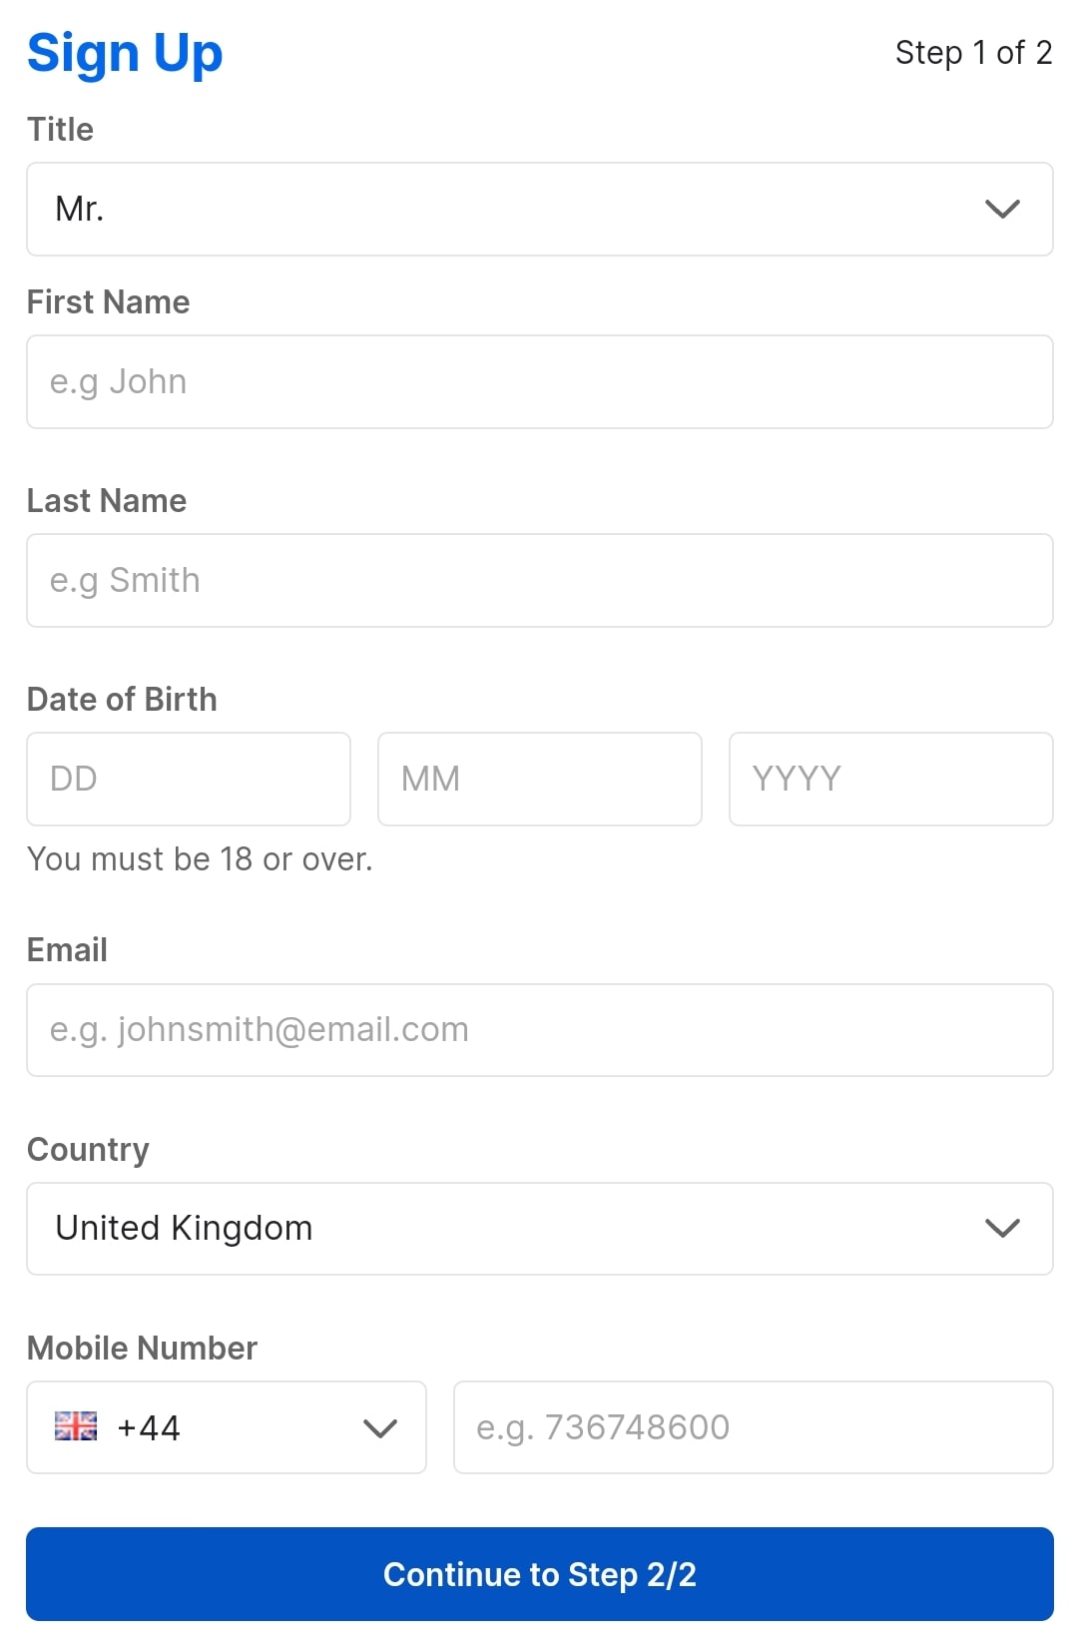Open the Country selector showing United Kingdom

point(539,1229)
